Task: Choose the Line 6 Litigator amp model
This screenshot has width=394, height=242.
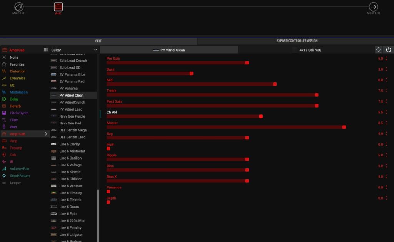Action: (71, 235)
